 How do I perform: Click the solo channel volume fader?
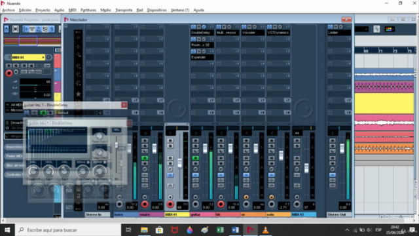click(281, 155)
